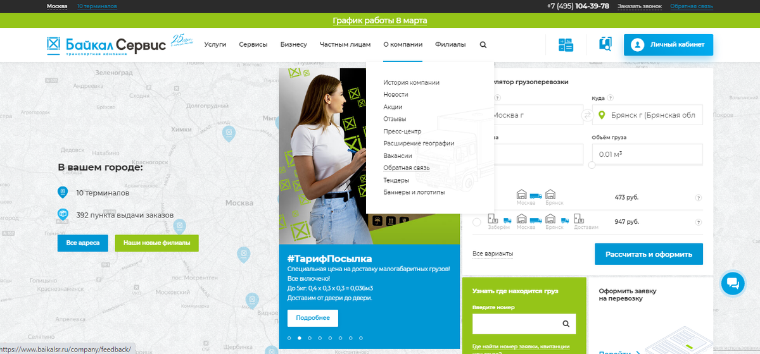Screen dimensions: 760x354
Task: Click the 'Наши новые филиалы' button
Action: [x=156, y=243]
